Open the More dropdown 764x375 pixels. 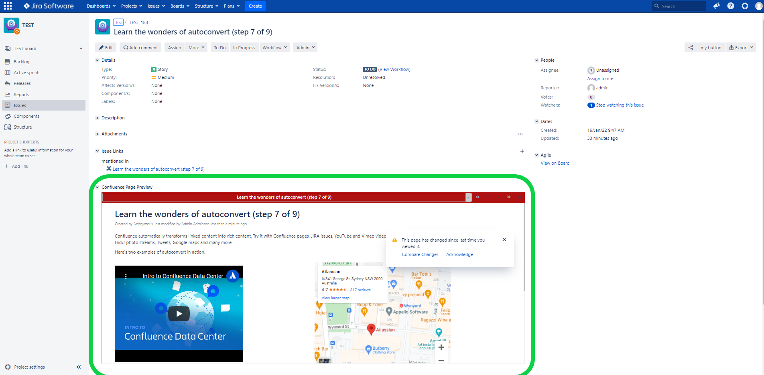pos(197,47)
